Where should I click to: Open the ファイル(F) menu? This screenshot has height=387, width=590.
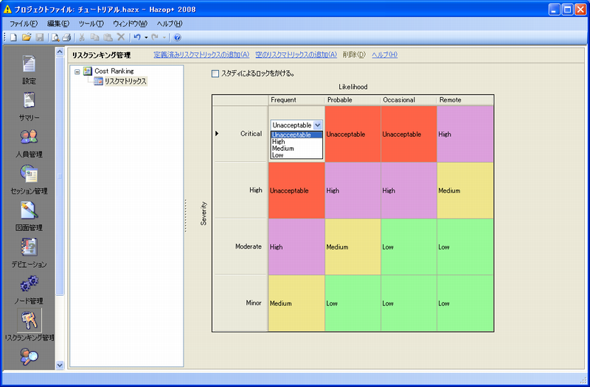pos(24,24)
